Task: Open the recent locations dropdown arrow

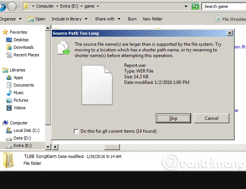Action: pos(19,7)
